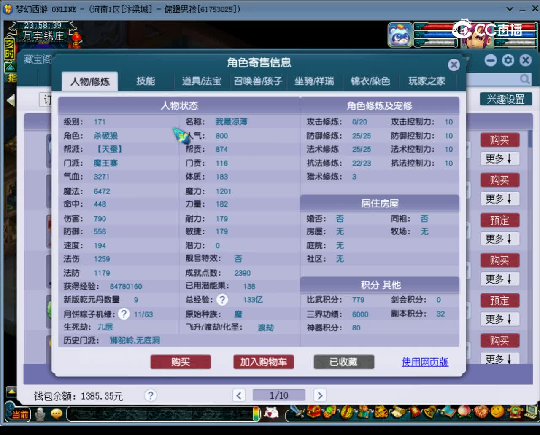Click the white beast mascot icon

pos(271,413)
